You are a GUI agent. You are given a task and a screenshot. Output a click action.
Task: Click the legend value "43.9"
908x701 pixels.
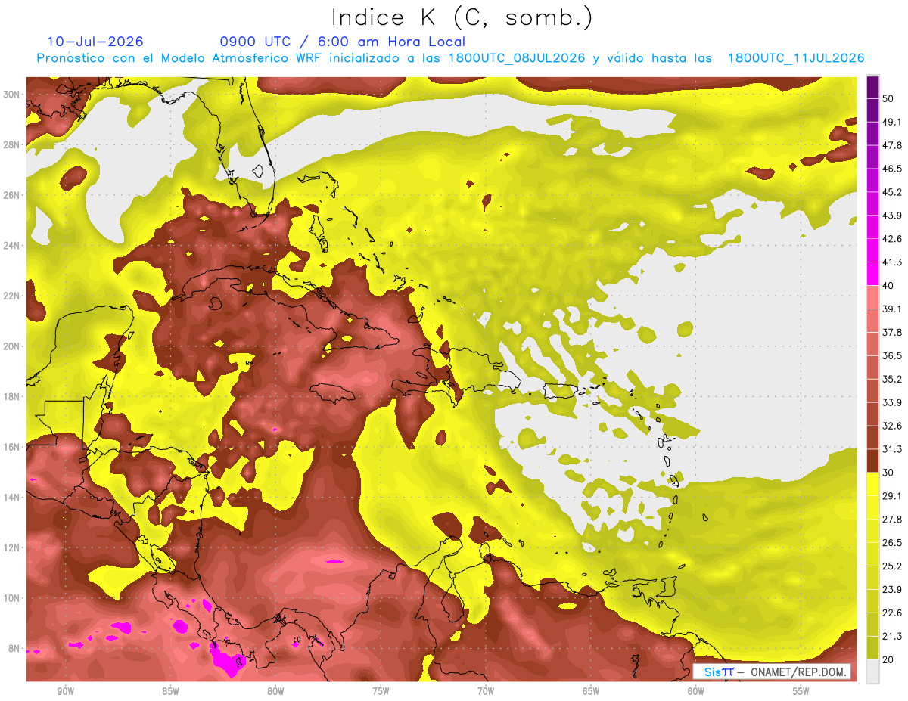point(892,216)
